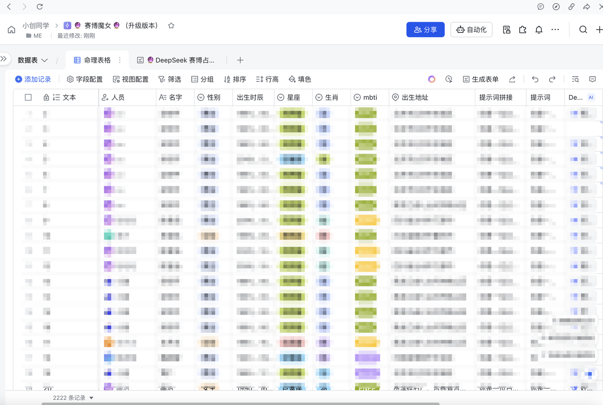Star the 赛博魔女 document
603x405 pixels.
click(x=171, y=26)
